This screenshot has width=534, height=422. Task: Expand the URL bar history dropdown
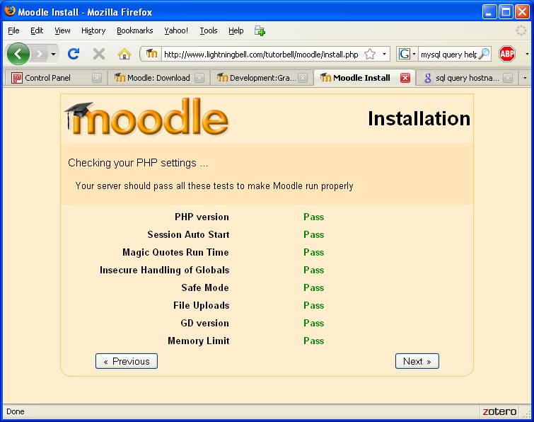385,55
